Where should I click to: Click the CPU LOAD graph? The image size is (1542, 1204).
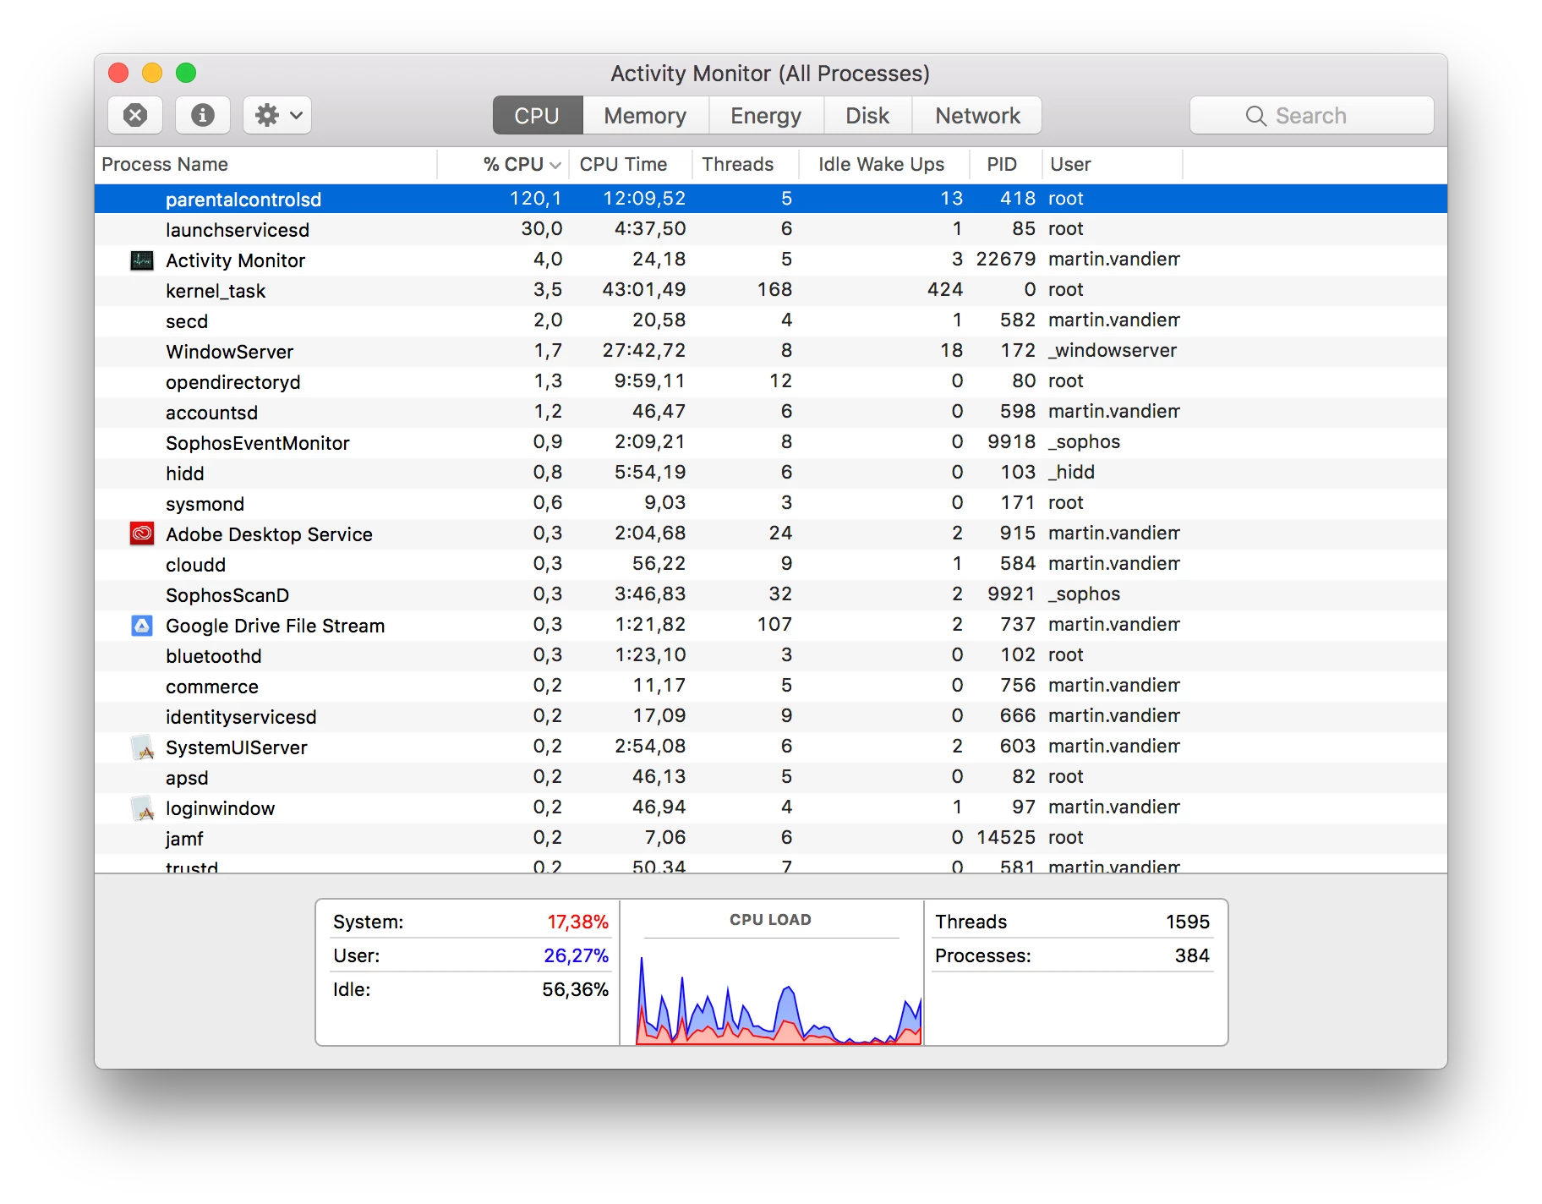(x=778, y=999)
